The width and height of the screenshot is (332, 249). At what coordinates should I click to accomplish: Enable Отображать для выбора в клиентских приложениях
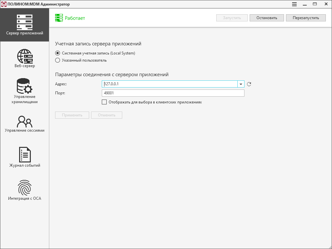click(x=104, y=102)
